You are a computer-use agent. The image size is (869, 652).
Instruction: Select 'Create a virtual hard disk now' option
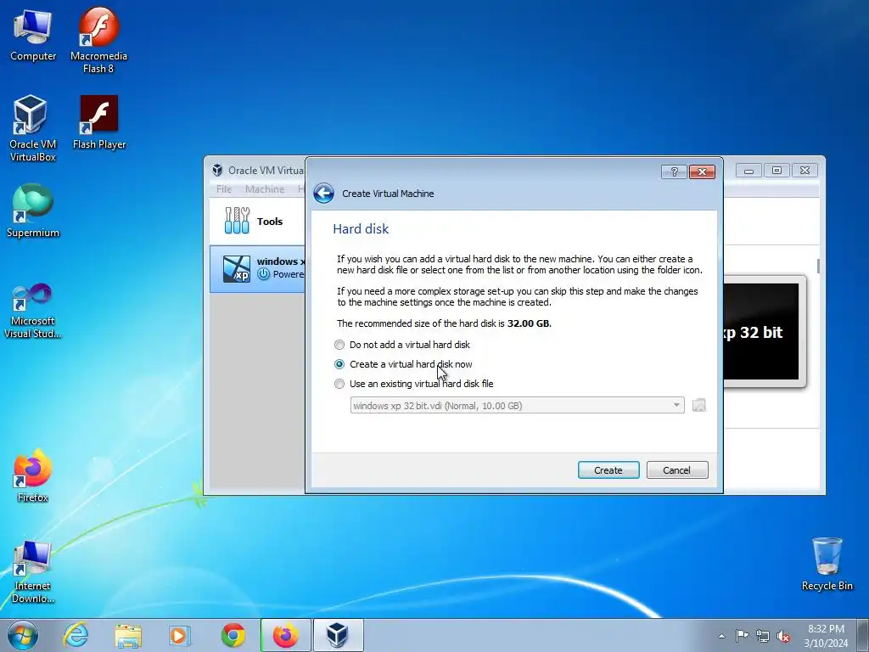click(x=403, y=364)
